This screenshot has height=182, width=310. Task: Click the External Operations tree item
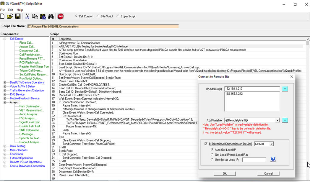pyautogui.click(x=22, y=158)
